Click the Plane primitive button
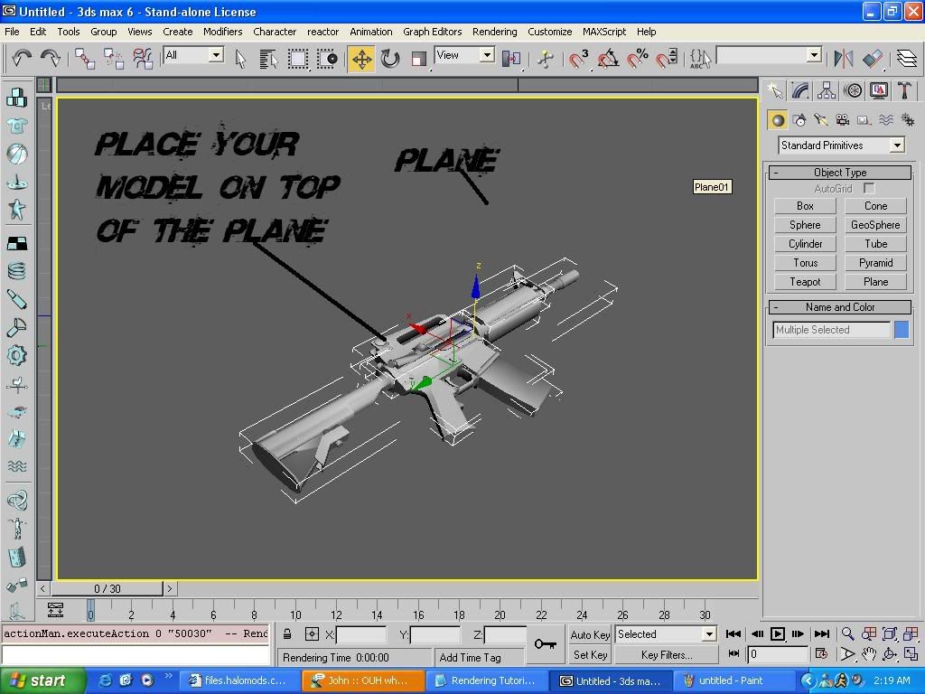This screenshot has height=694, width=925. click(875, 282)
